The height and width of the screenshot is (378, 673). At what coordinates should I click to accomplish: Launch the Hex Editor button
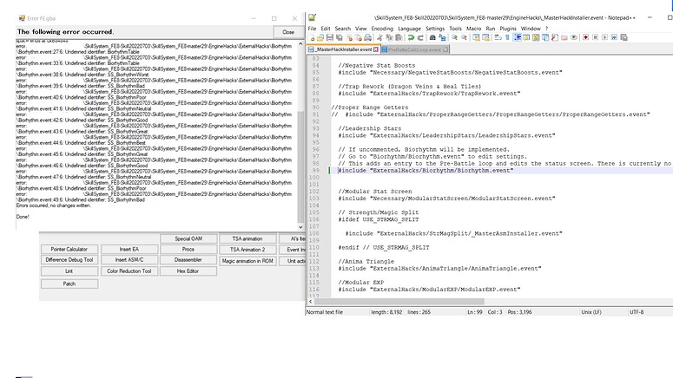click(188, 270)
